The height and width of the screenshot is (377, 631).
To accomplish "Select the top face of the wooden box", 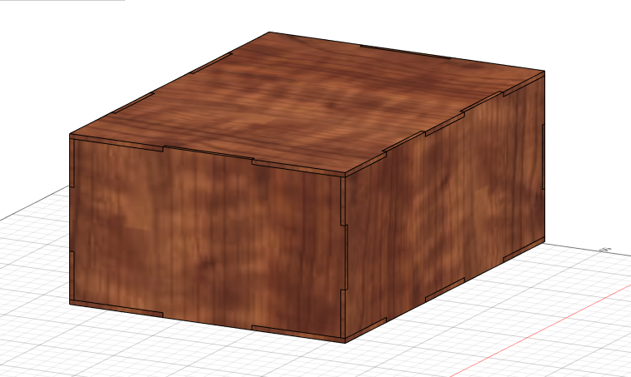I will pyautogui.click(x=306, y=104).
